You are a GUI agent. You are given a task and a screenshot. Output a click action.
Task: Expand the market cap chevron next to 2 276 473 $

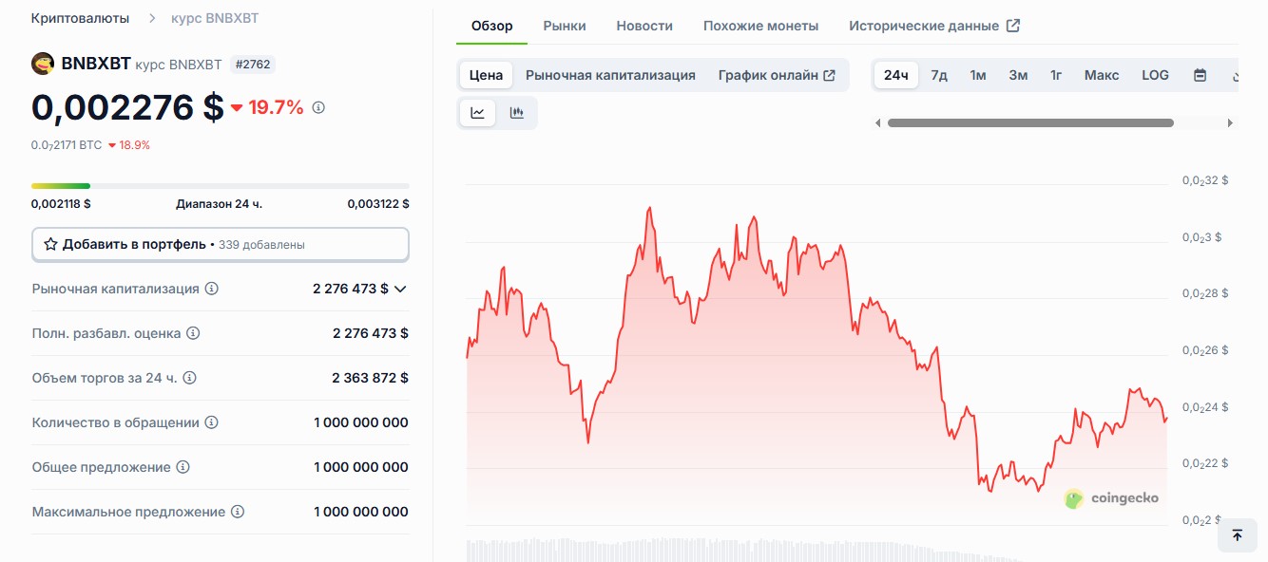tap(400, 289)
